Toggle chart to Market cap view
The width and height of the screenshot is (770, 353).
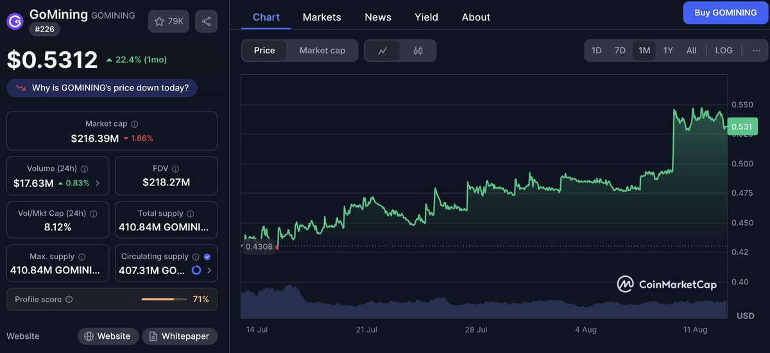click(x=322, y=51)
